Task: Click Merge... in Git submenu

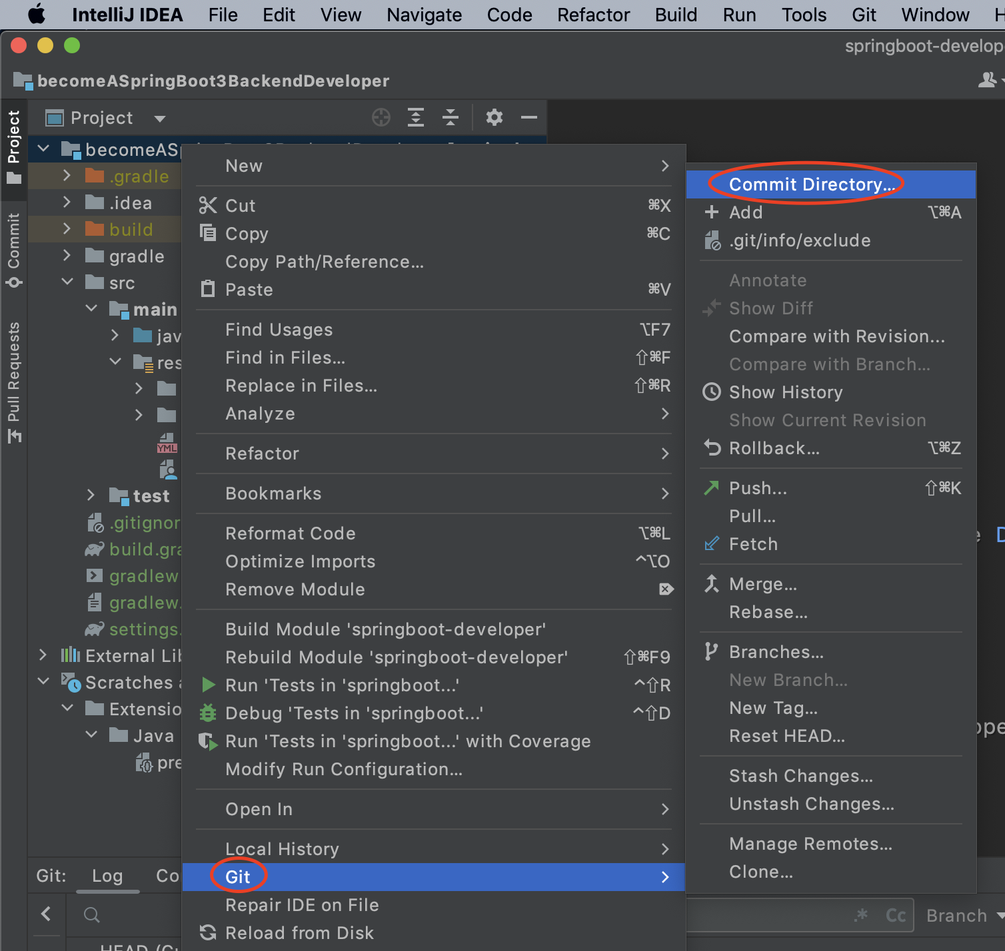Action: [x=831, y=584]
